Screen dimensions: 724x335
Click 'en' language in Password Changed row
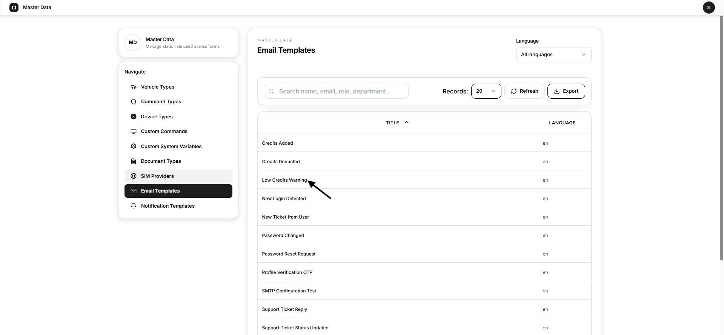[545, 236]
